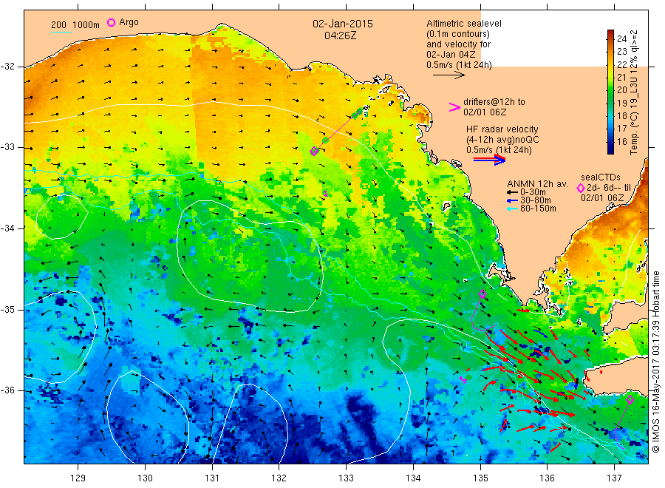The width and height of the screenshot is (665, 488).
Task: Click the '30-80m' depth label
Action: click(536, 200)
